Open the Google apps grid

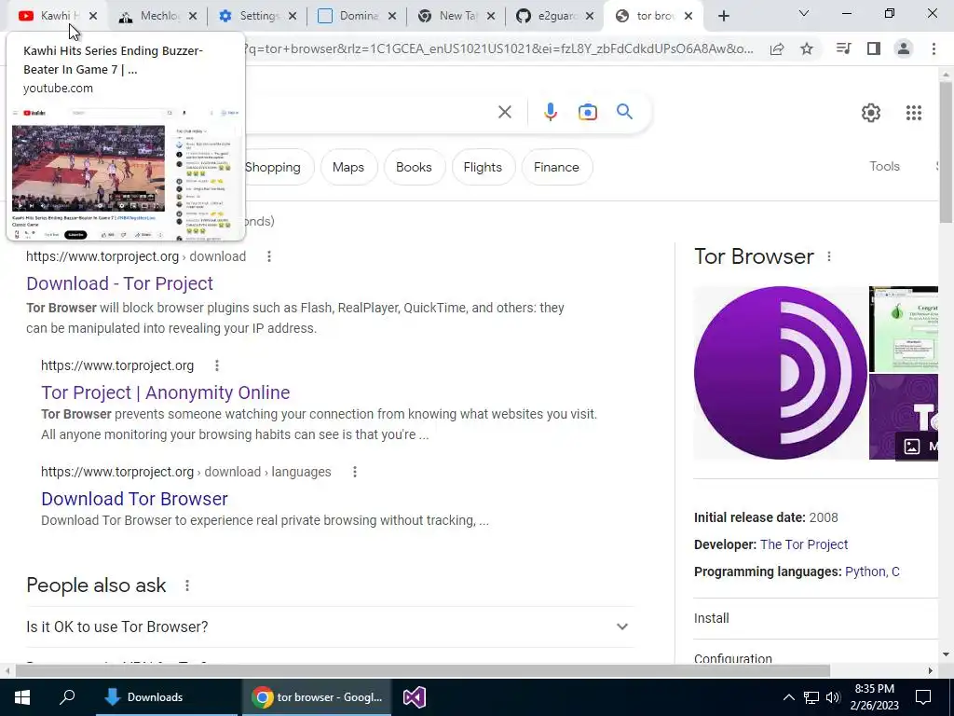tap(913, 113)
